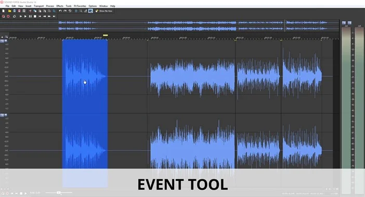Image resolution: width=365 pixels, height=197 pixels.
Task: Click the cut scissors icon
Action: click(x=30, y=11)
